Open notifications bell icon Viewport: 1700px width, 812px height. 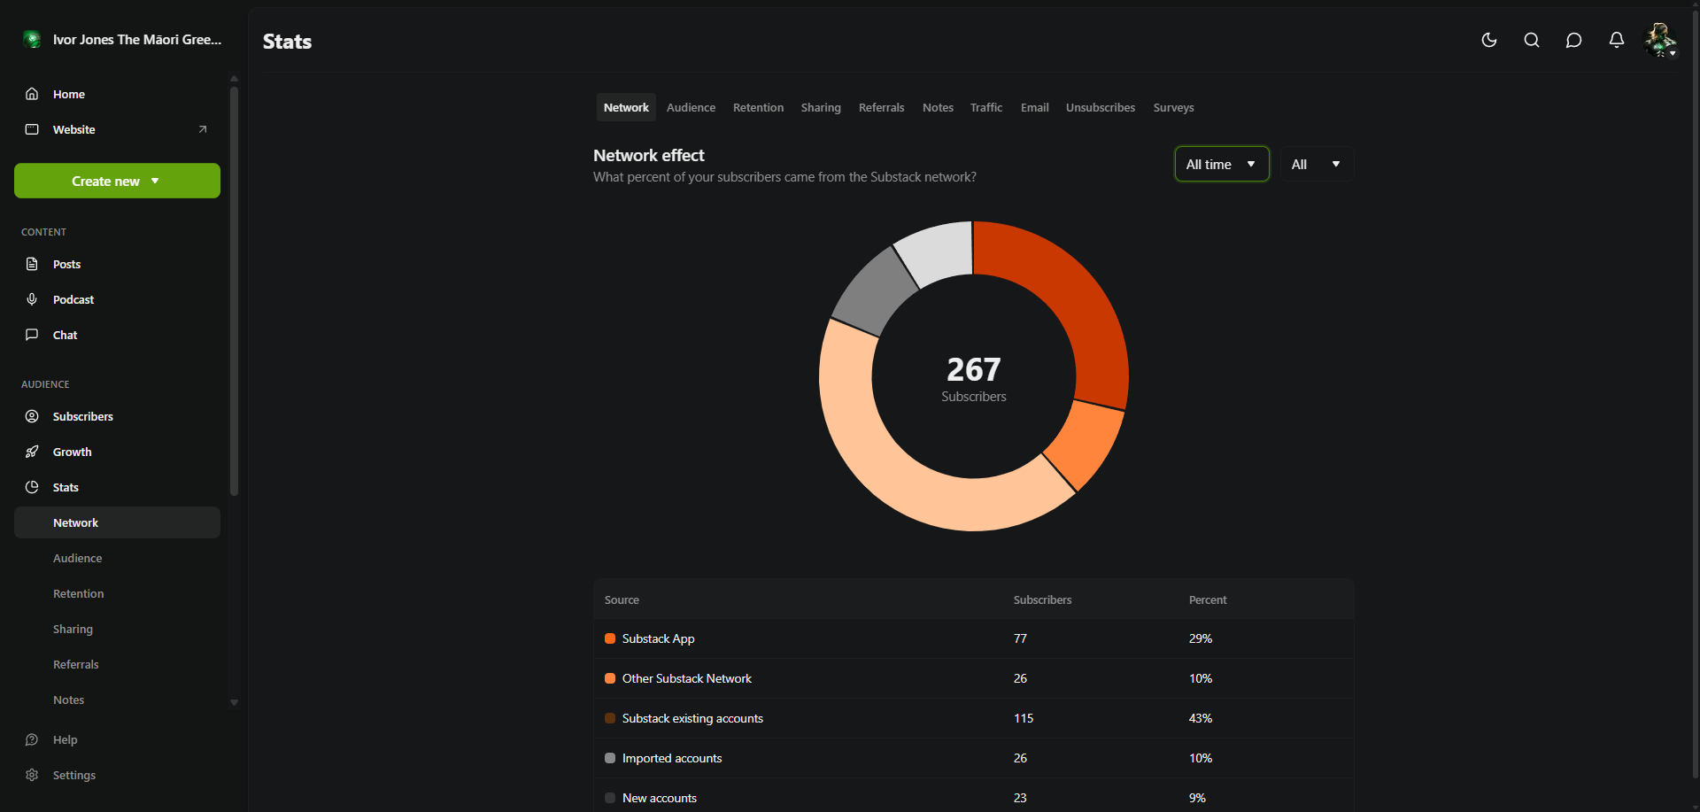(x=1616, y=40)
